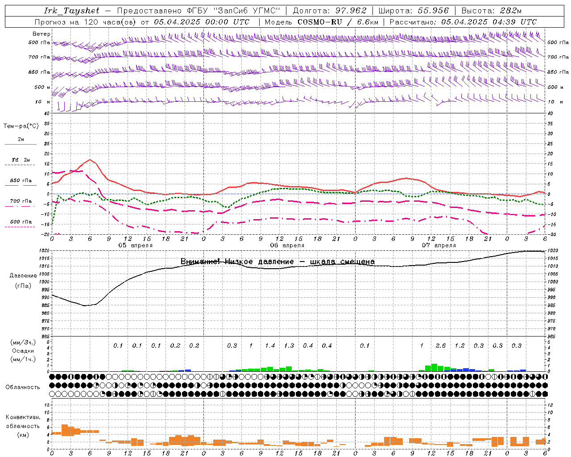Click the Конвективн. convective cloud label
This screenshot has height=457, width=571.
point(23,417)
